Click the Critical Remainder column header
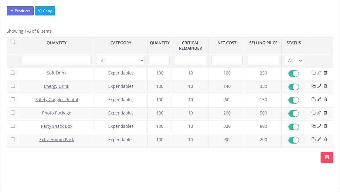Screen dimensions: 340x192 coord(190,46)
